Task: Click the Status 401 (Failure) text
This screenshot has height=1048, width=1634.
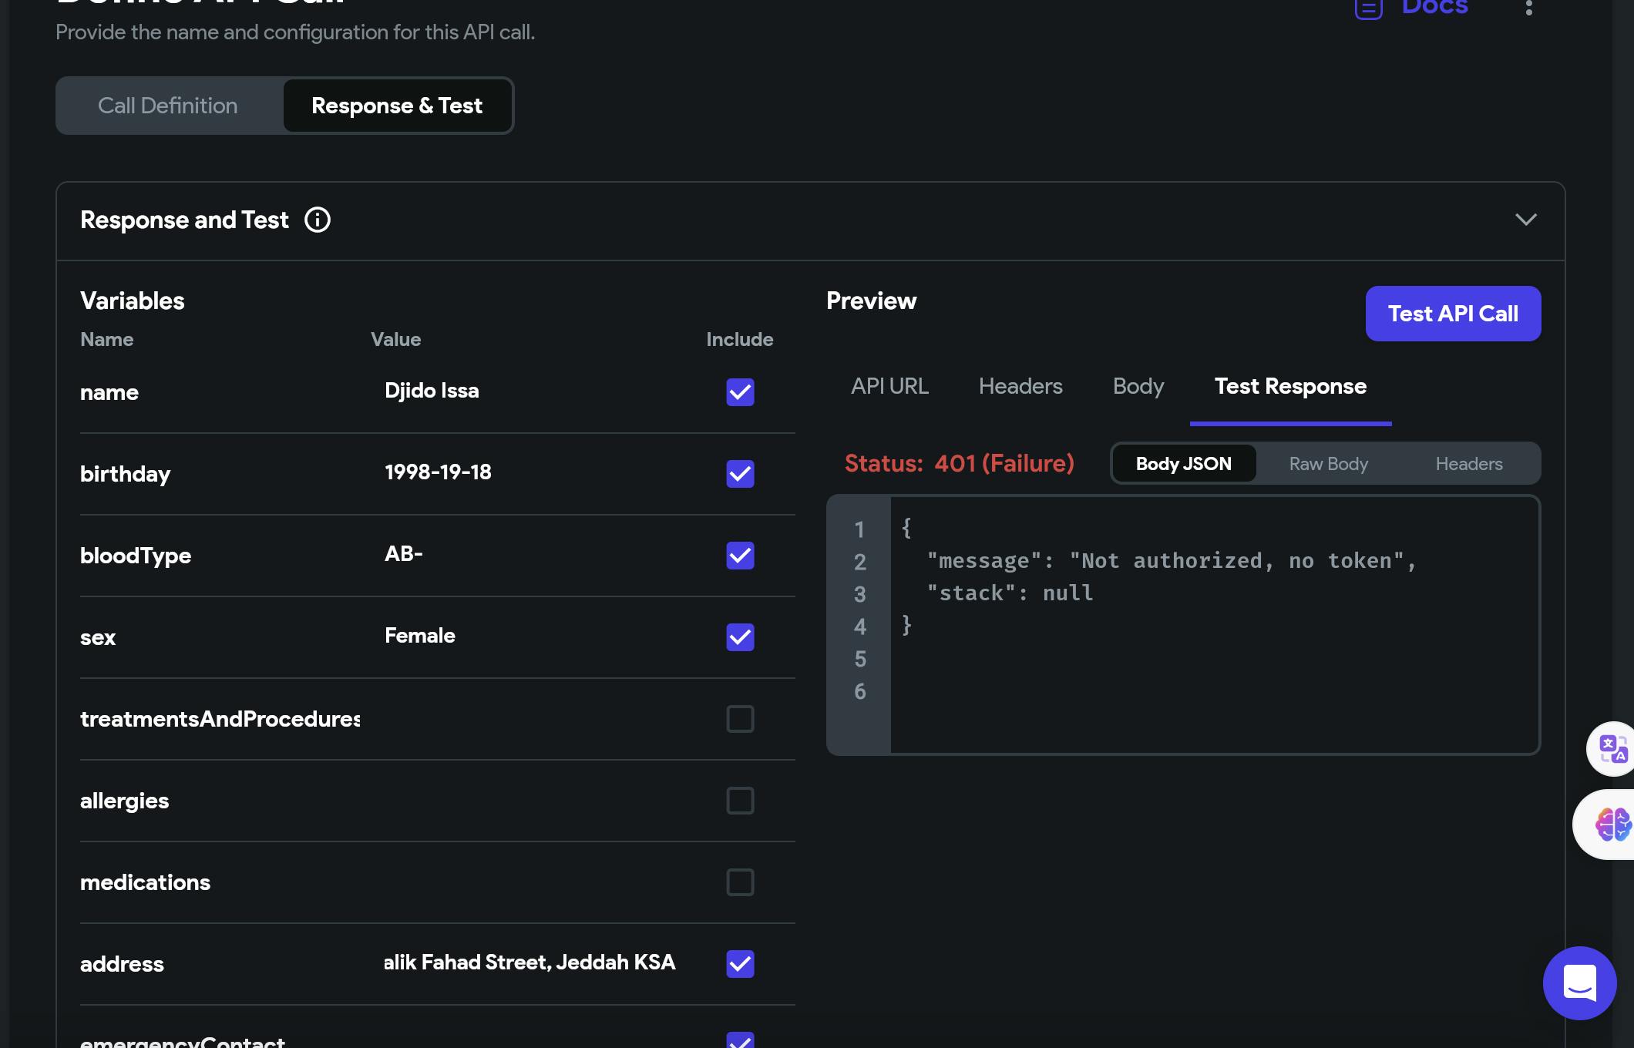Action: (959, 463)
